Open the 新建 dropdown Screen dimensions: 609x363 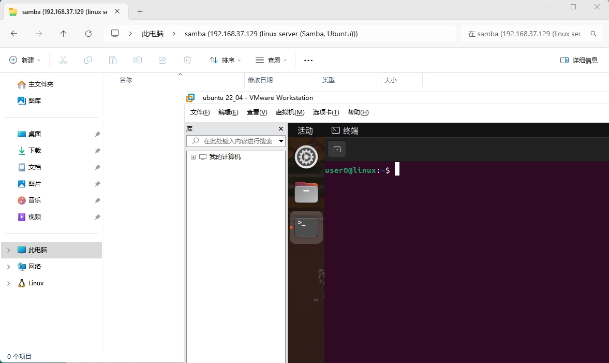(x=25, y=60)
